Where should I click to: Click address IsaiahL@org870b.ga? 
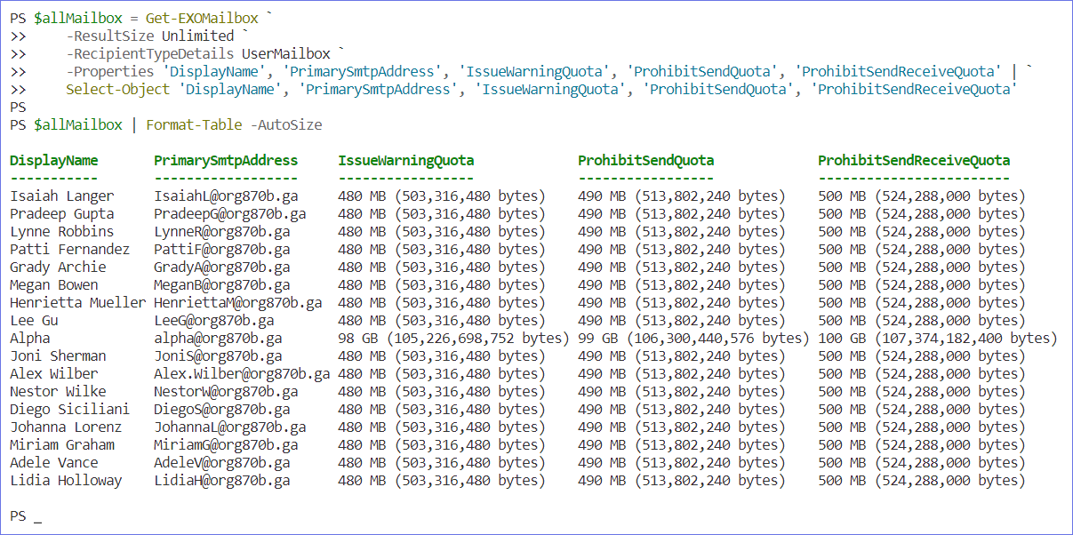coord(226,196)
